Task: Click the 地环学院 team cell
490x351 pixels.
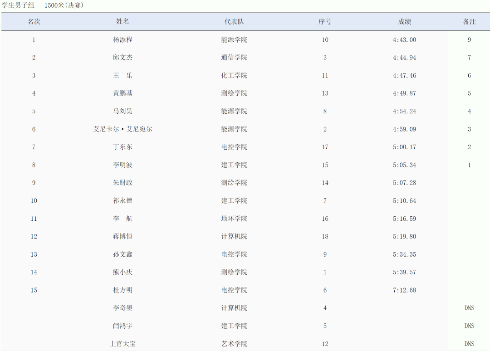Action: click(x=234, y=219)
